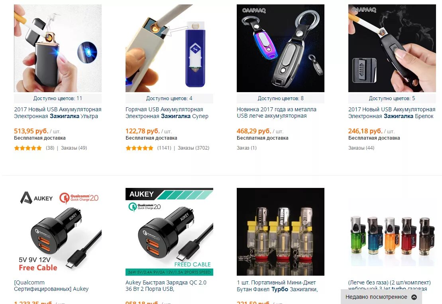Click the Заказы (3702) orders link
The width and height of the screenshot is (442, 304).
tap(193, 148)
